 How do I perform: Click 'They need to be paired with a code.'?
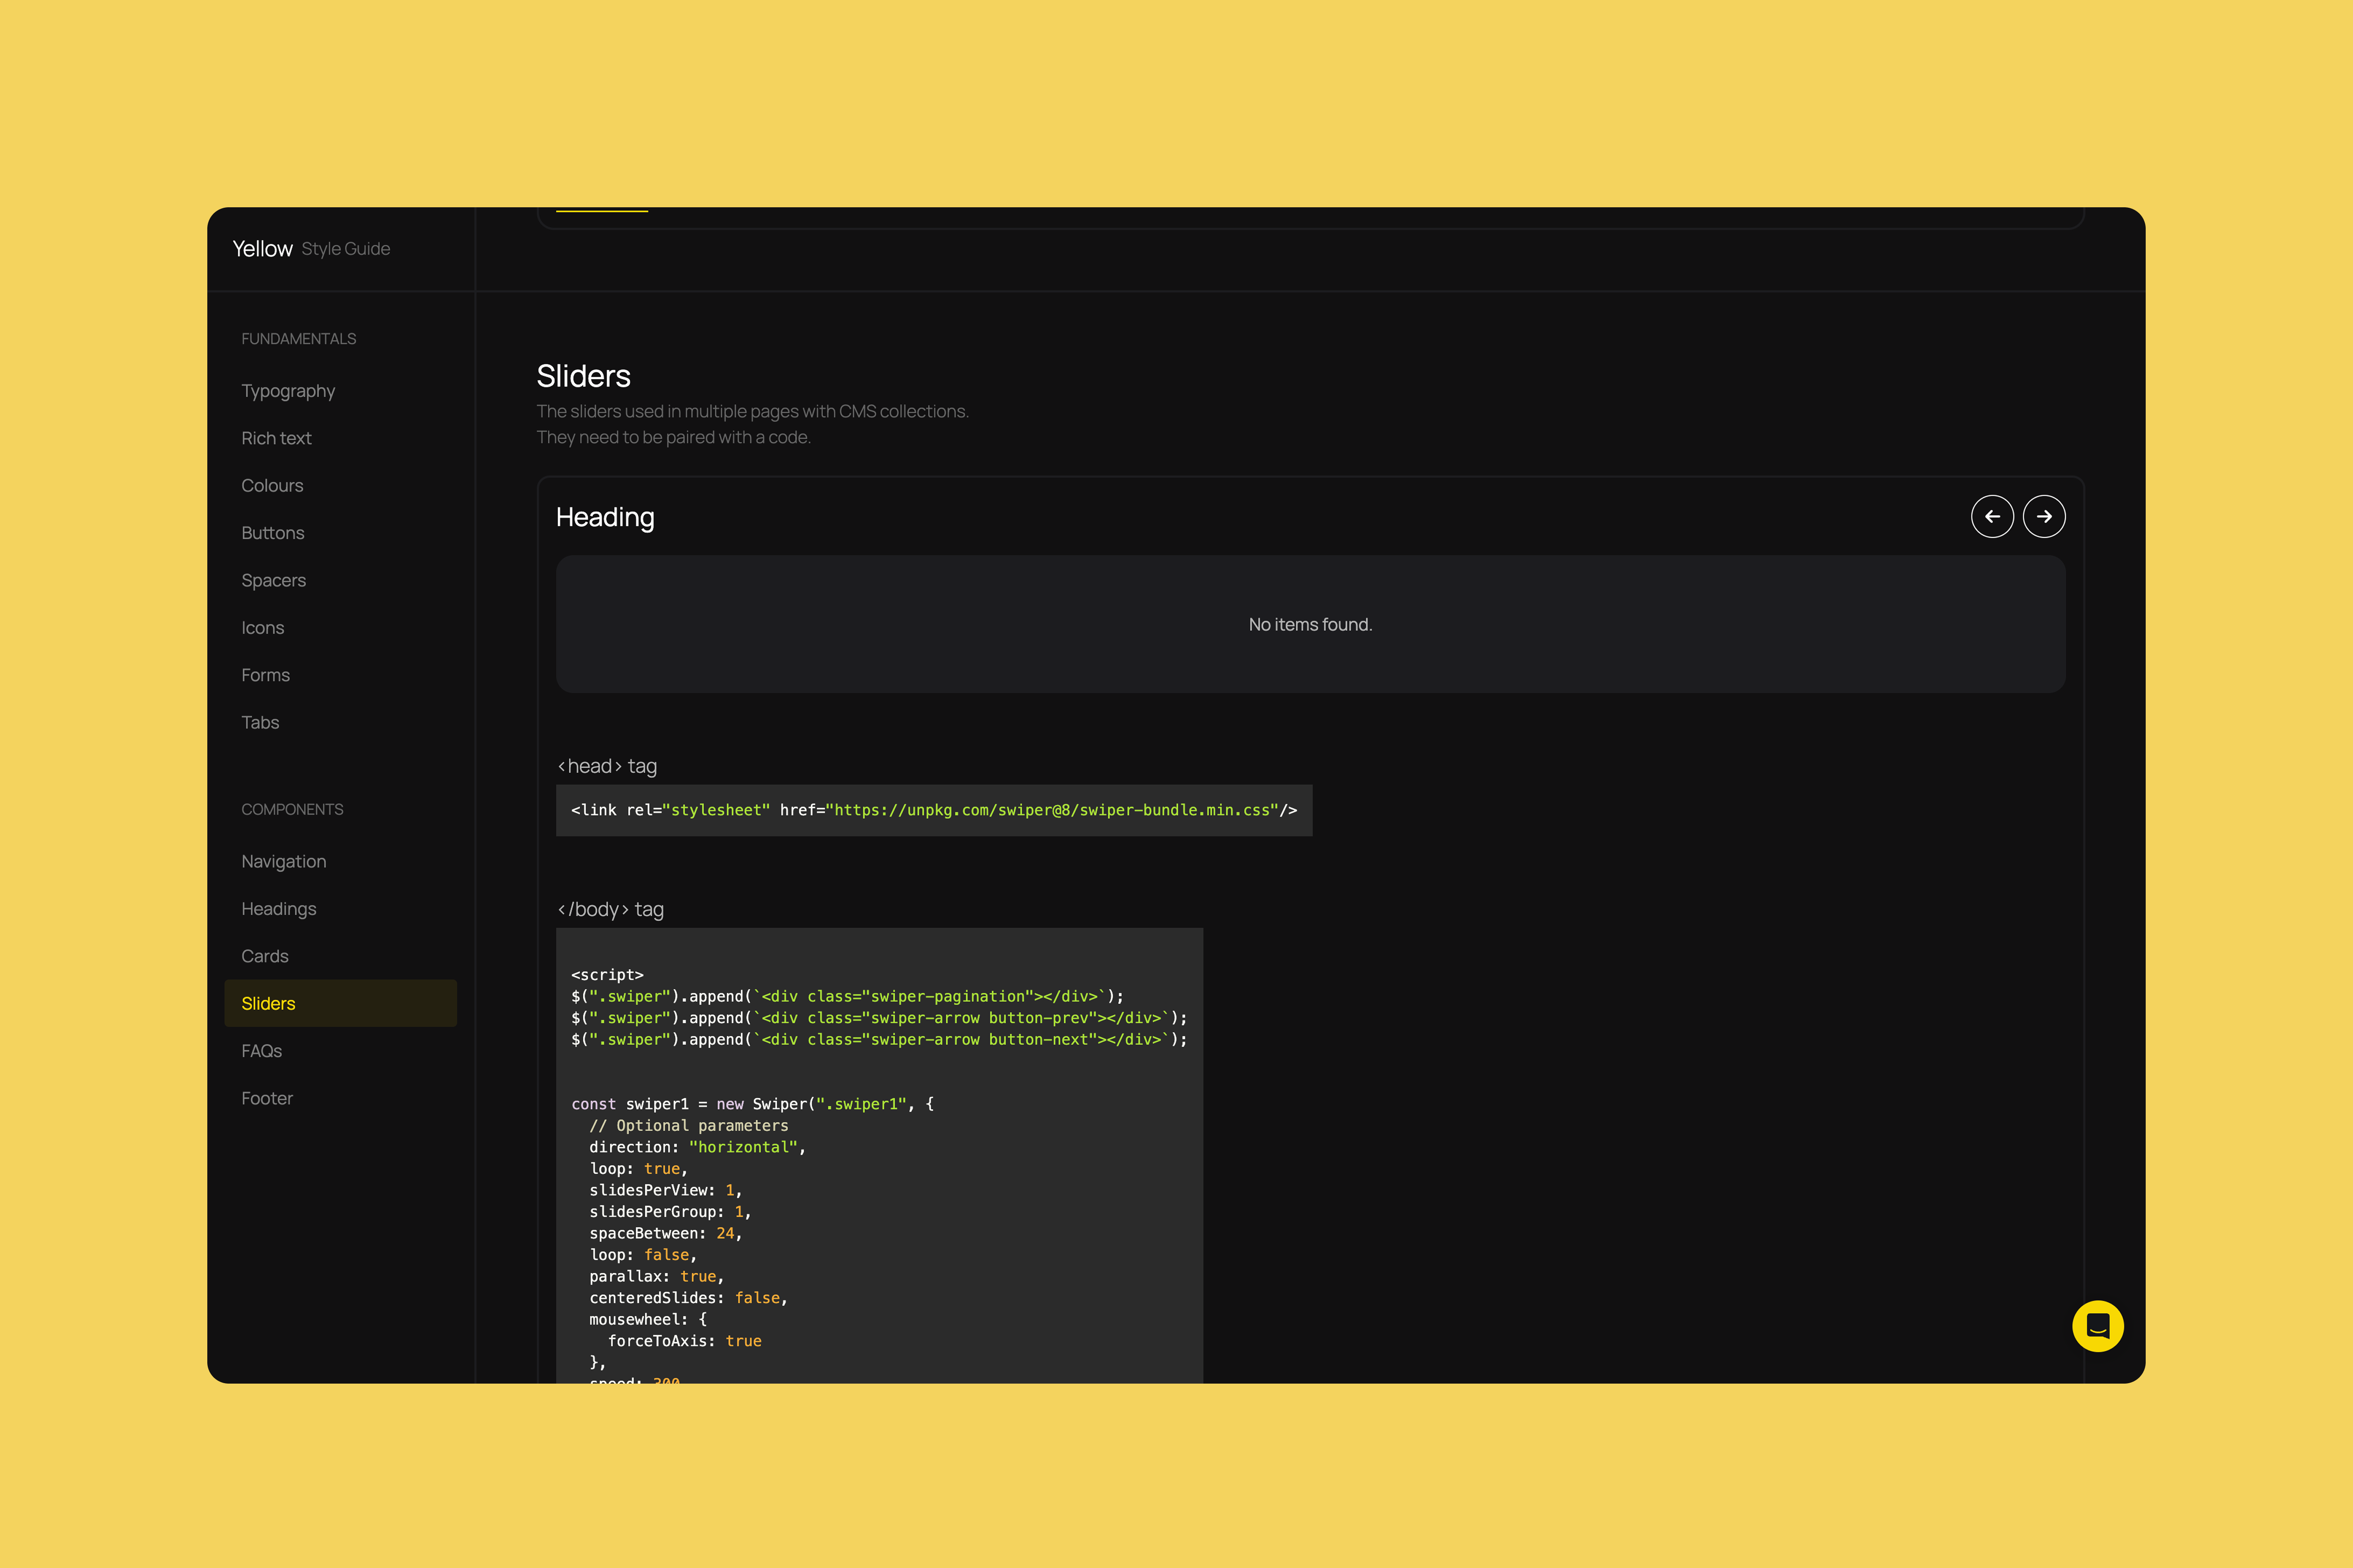click(674, 437)
